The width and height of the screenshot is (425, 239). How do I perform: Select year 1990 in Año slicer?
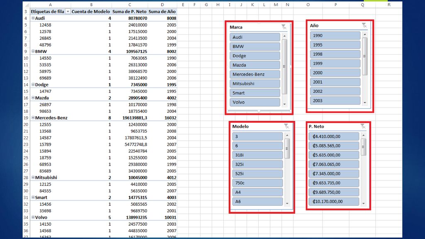[335, 36]
